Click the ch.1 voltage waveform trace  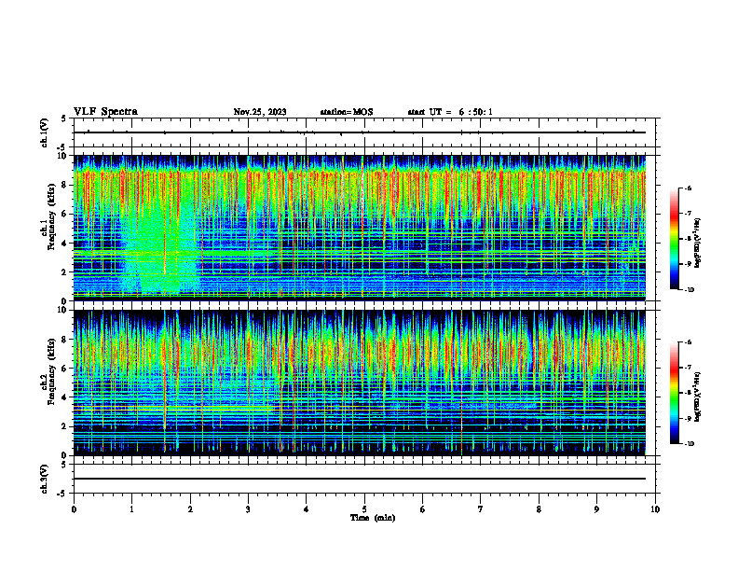click(360, 132)
